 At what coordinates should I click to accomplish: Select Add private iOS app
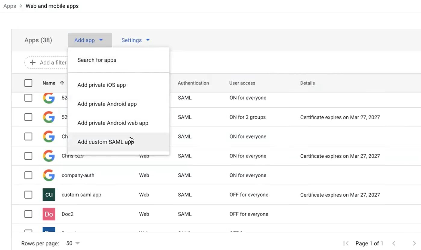click(x=101, y=85)
